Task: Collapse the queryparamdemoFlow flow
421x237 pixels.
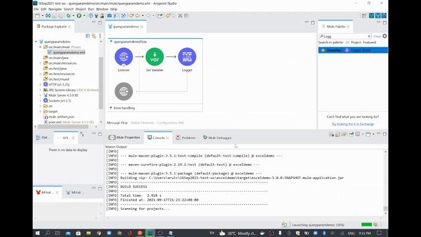Action: pyautogui.click(x=111, y=41)
